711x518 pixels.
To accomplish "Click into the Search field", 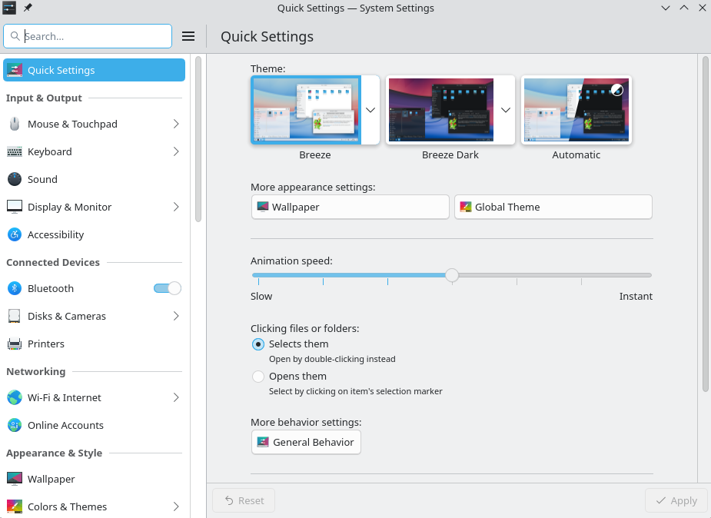I will [x=88, y=36].
